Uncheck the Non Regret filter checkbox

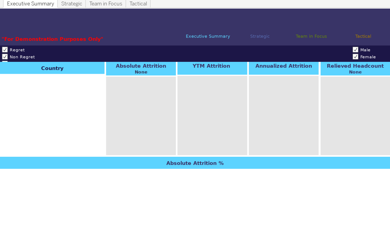(x=5, y=57)
